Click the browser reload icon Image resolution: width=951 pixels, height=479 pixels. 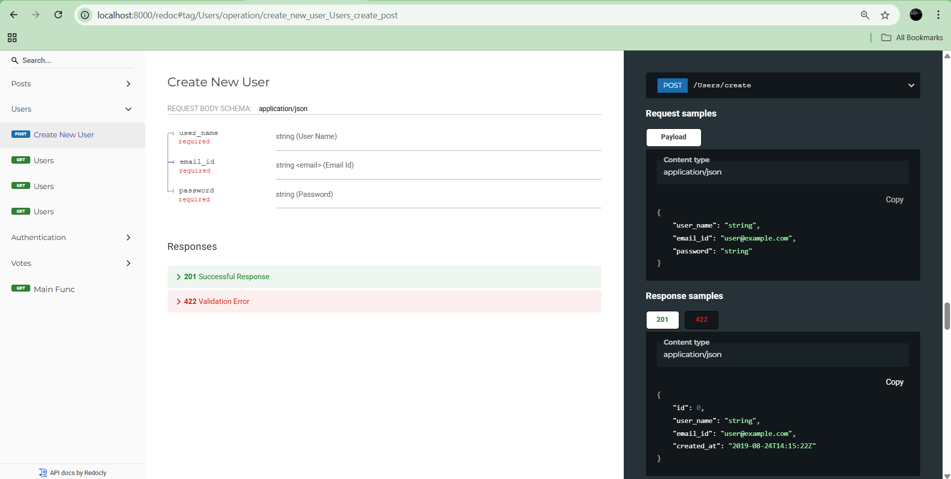tap(58, 15)
